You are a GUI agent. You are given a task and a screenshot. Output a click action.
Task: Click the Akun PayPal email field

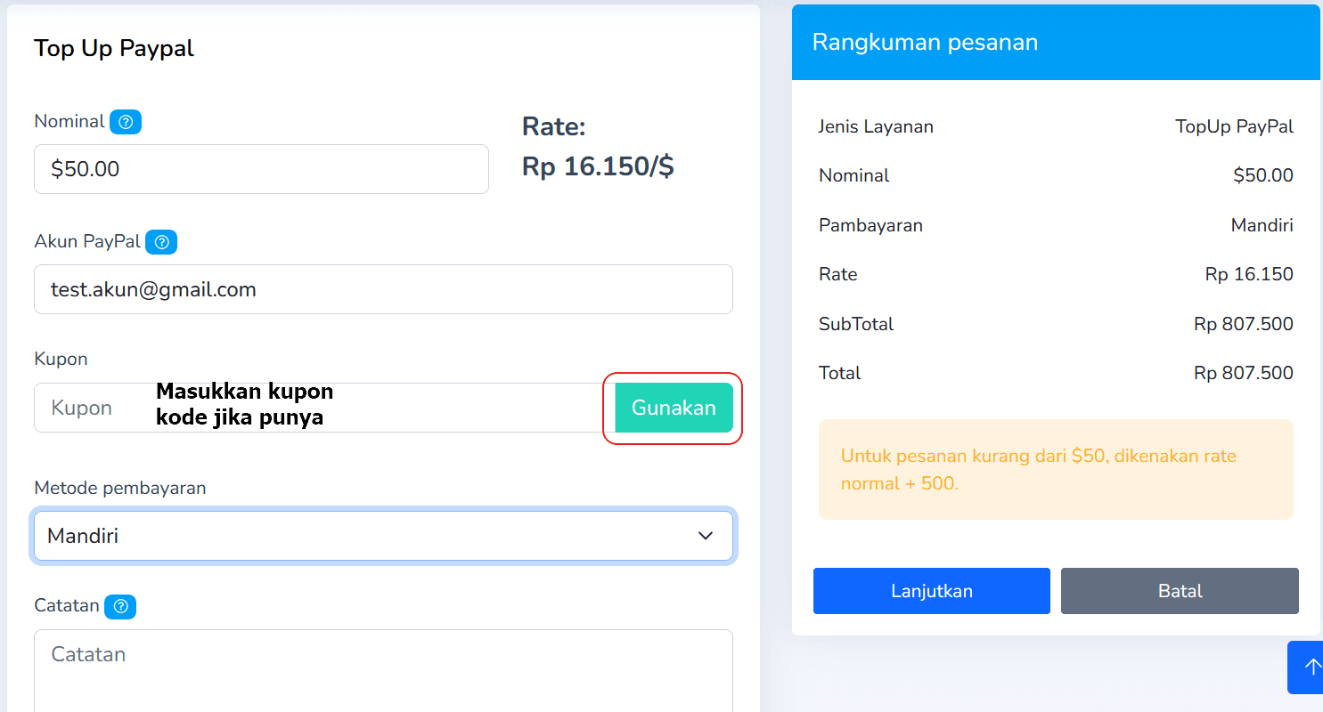click(x=383, y=288)
